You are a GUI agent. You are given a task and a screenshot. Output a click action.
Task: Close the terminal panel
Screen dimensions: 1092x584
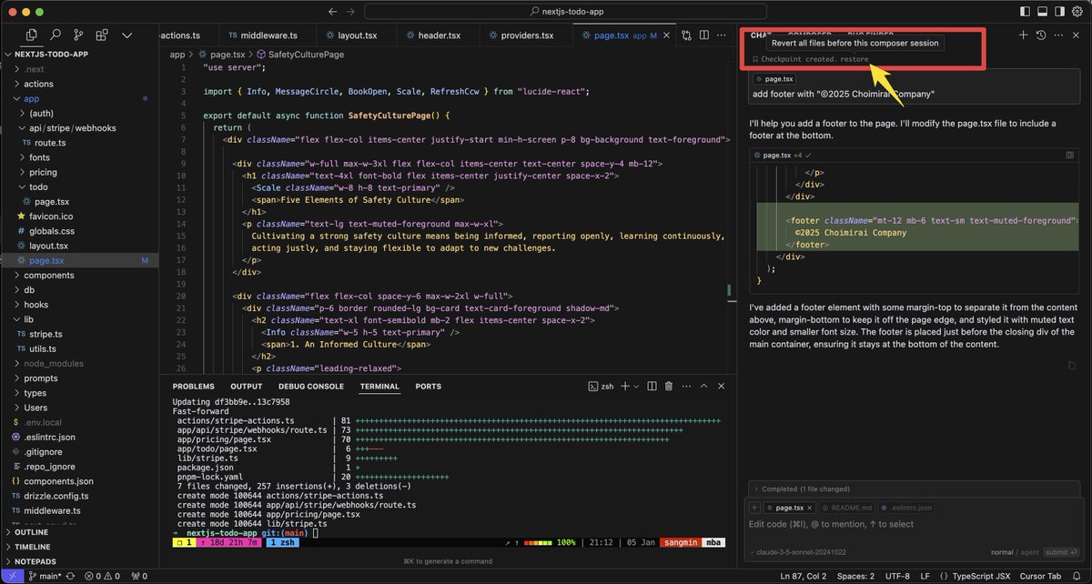[x=723, y=387]
